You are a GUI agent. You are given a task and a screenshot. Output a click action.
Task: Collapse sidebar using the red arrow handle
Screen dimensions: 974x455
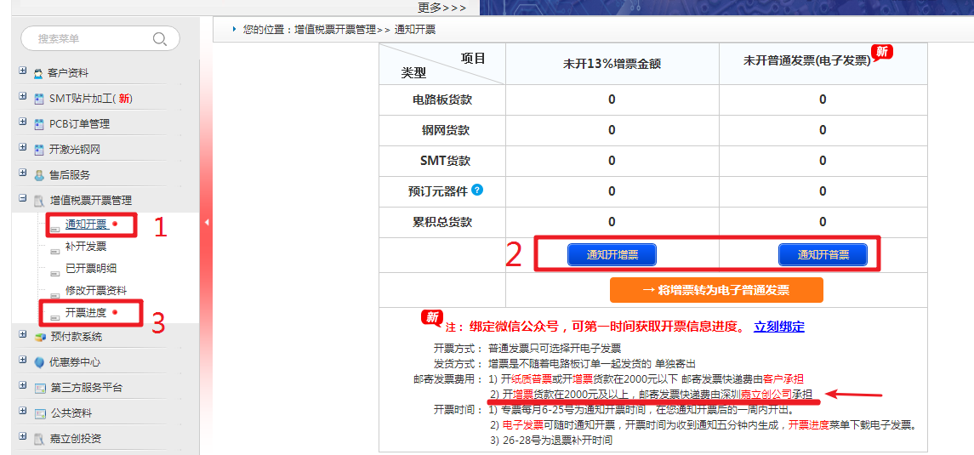tap(206, 223)
